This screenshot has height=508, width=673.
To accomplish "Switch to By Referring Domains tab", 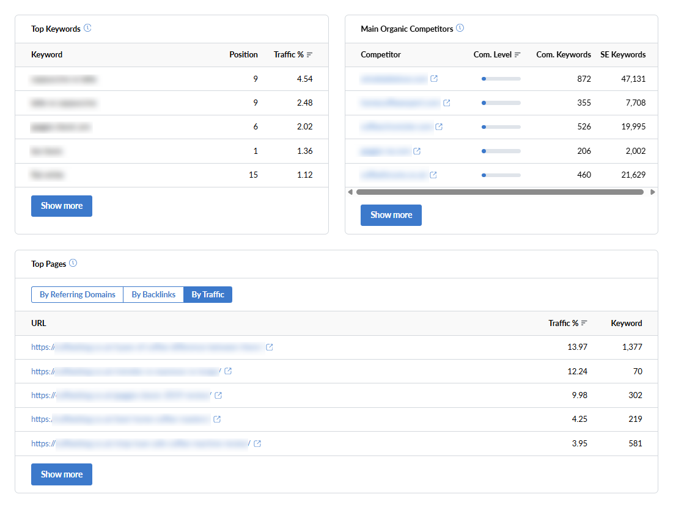I will point(78,294).
